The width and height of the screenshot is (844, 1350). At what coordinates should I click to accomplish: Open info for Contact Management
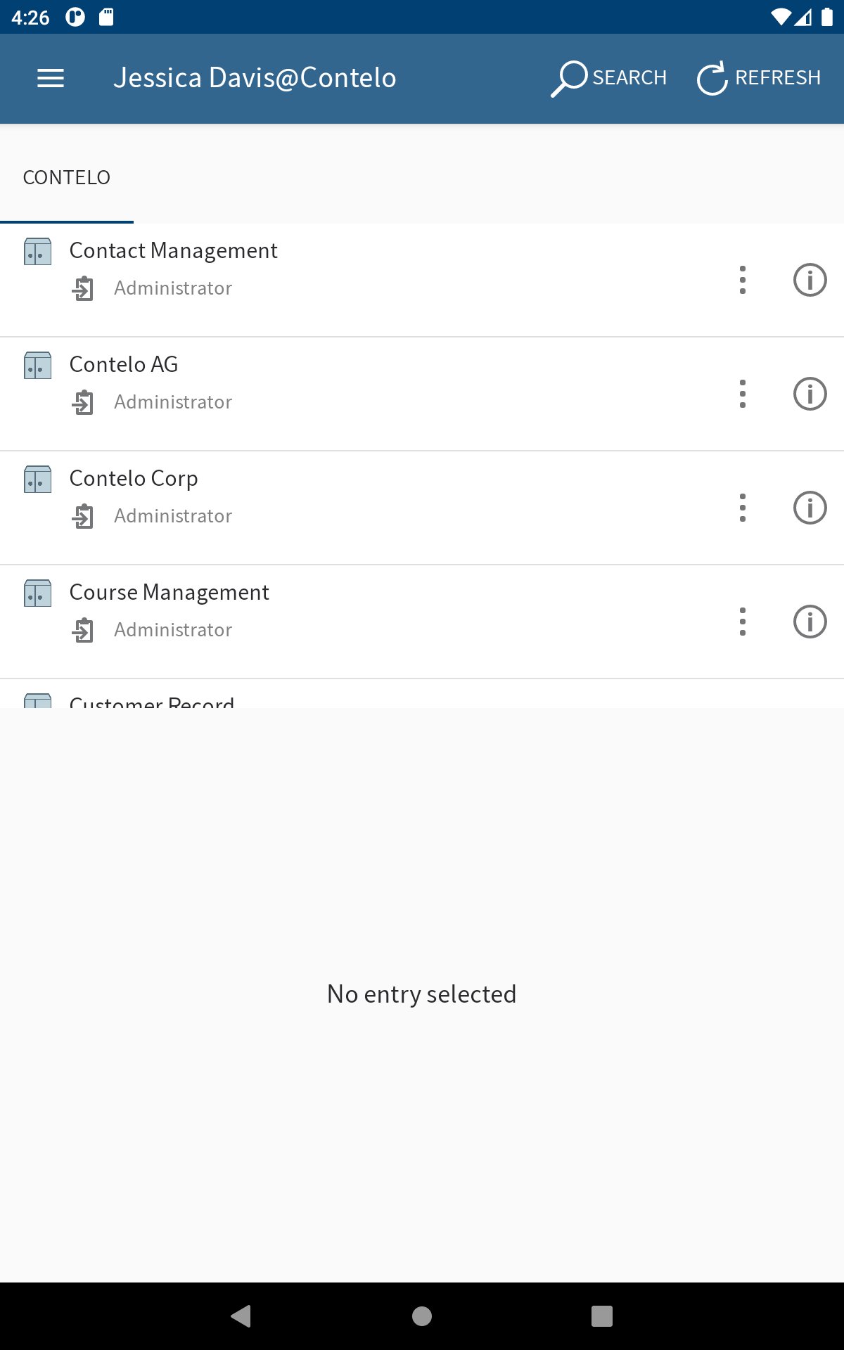[810, 280]
